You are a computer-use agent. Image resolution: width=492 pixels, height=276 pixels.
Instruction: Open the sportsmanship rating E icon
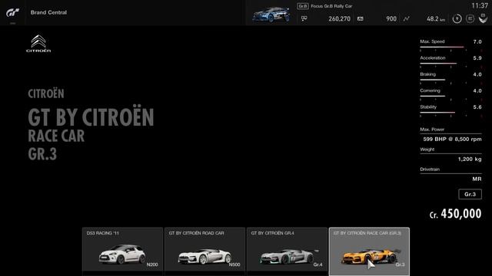pos(470,18)
